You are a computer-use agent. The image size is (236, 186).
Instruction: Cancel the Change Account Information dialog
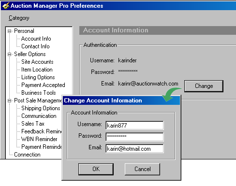[143, 169]
